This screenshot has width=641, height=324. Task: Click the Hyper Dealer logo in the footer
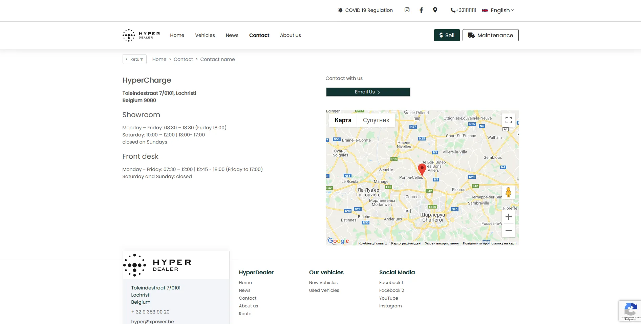[157, 265]
